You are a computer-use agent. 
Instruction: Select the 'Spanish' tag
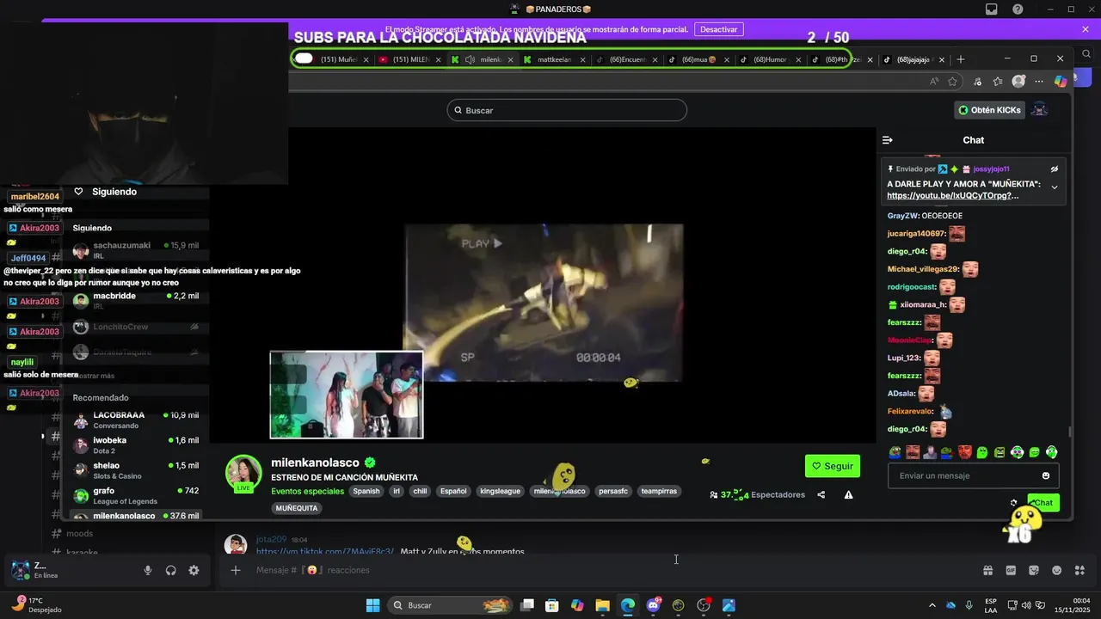tap(366, 491)
